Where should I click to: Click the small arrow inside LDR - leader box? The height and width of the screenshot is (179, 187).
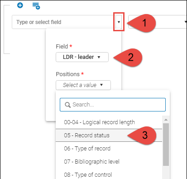coord(99,57)
